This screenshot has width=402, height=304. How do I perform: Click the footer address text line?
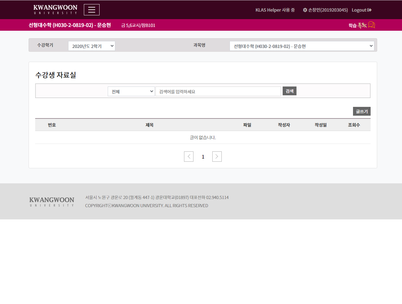tap(157, 197)
